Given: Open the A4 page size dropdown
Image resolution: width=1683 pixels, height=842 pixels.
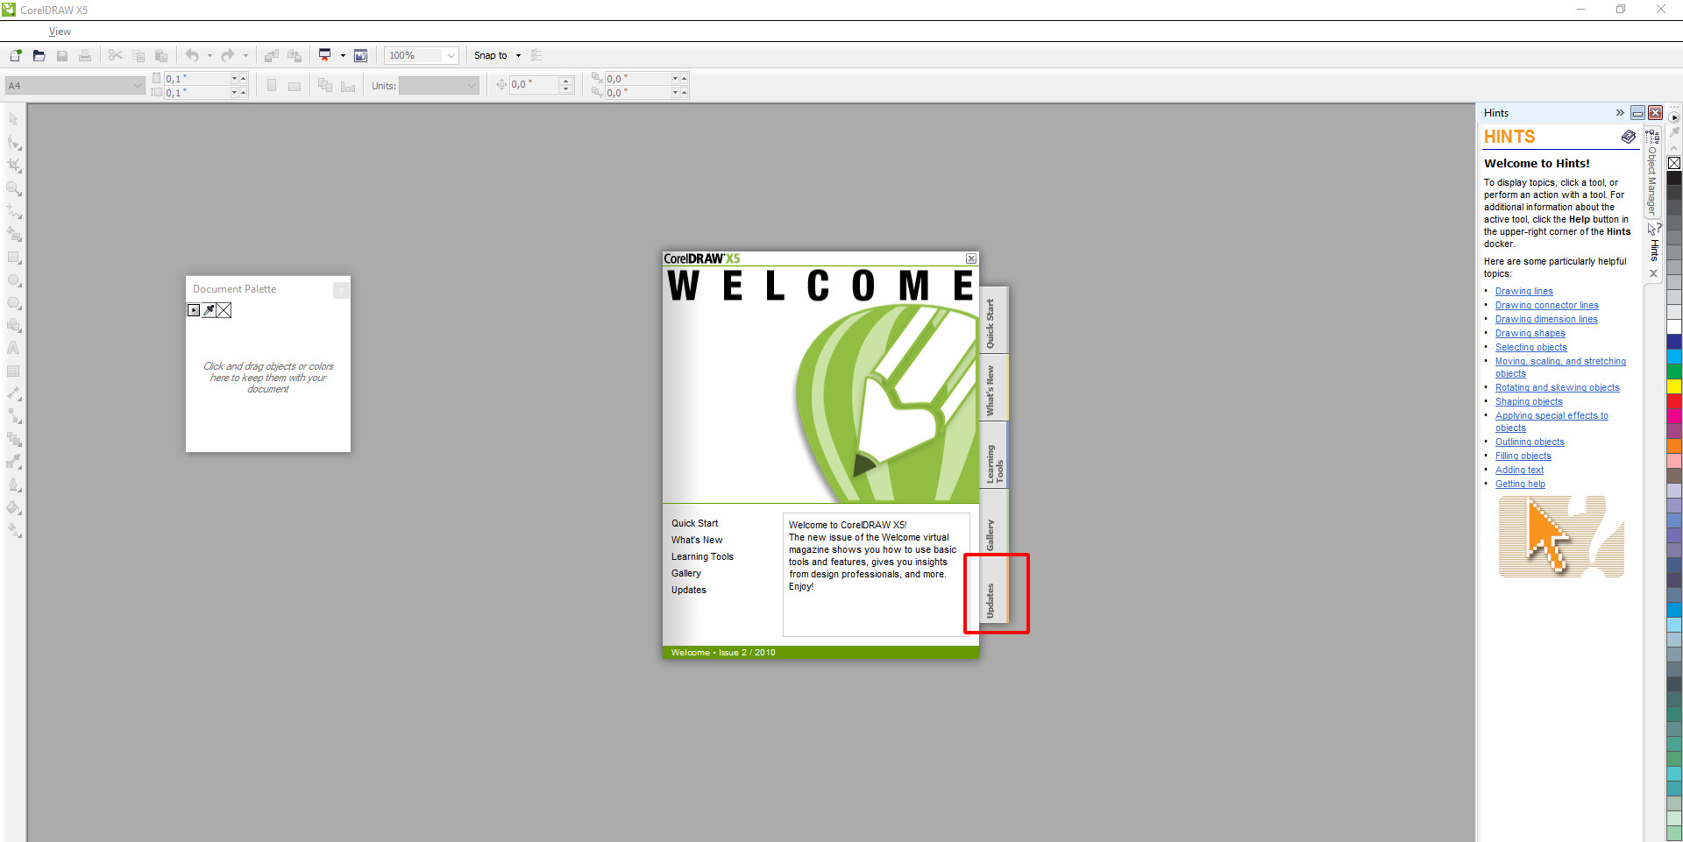Looking at the screenshot, I should pos(138,86).
